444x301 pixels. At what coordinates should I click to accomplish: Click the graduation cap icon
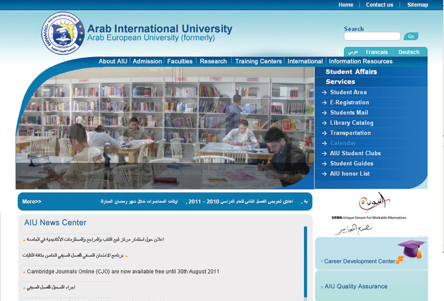(x=411, y=252)
